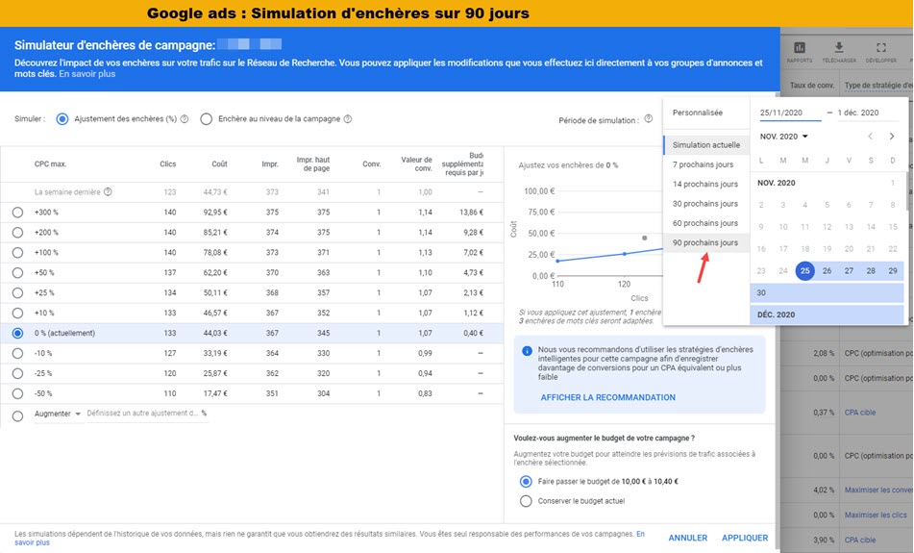Click the info icon in recommendation box
This screenshot has height=553, width=914.
(x=527, y=351)
